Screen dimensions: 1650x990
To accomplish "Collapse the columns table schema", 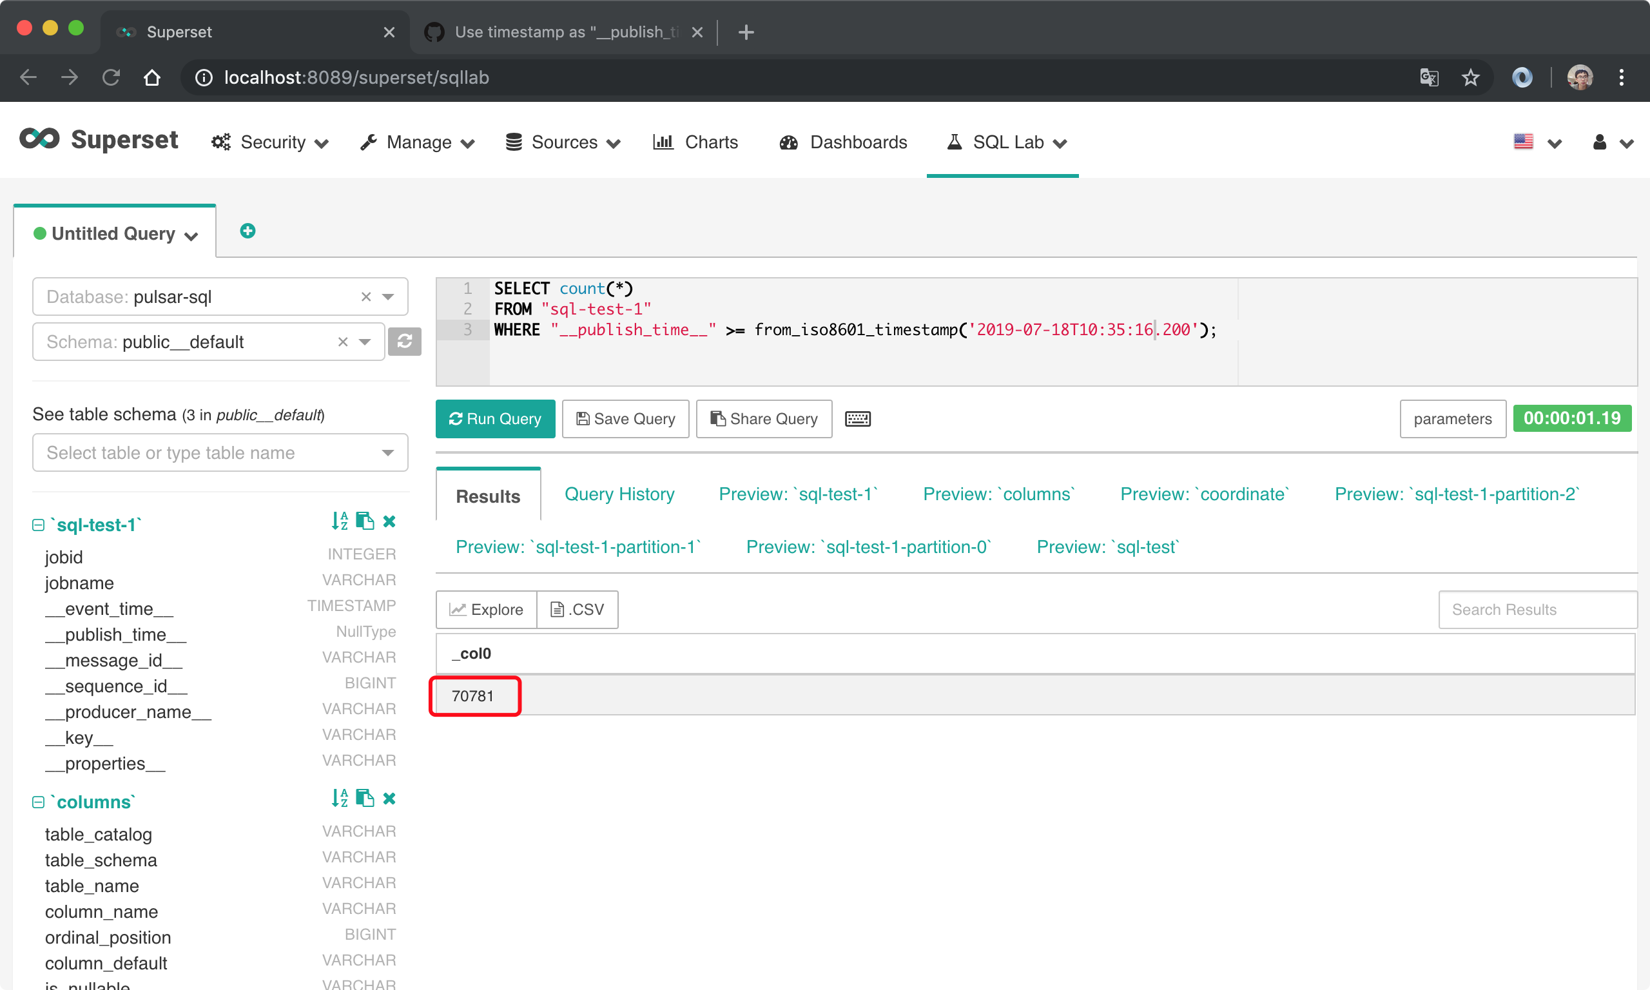I will pos(38,802).
